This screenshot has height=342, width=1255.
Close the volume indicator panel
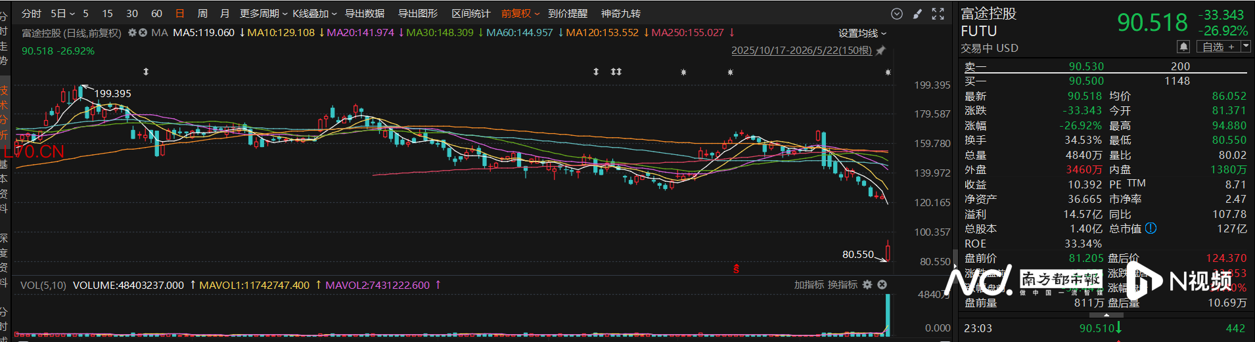click(x=882, y=285)
